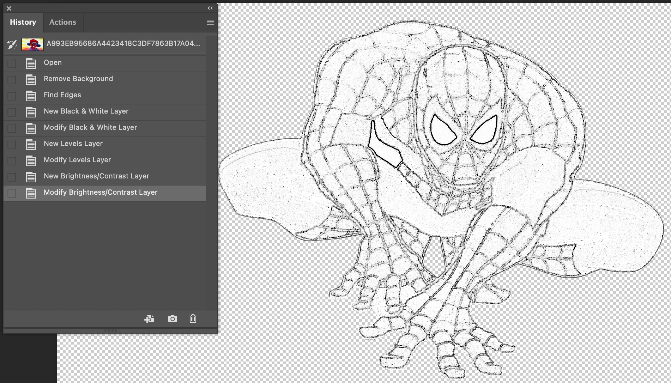
Task: Click the History panel vertical scrollbar
Action: coord(211,173)
